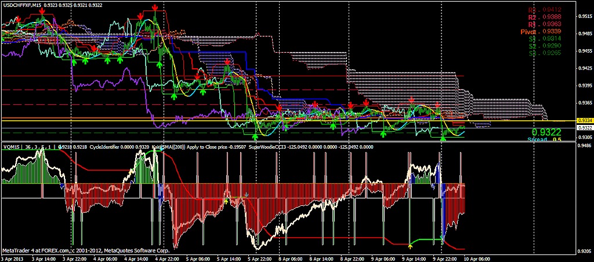Click the 4 Apr 06:00 time label
The height and width of the screenshot is (262, 594).
coord(104,259)
